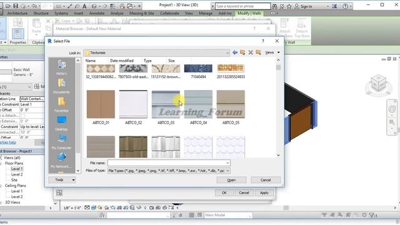The image size is (400, 225).
Task: Select Level 2 under Floor Plans
Action: (17, 174)
